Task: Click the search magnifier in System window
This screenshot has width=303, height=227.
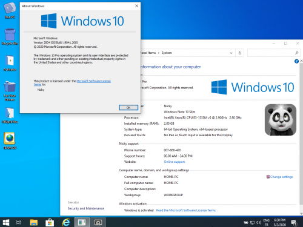Action: (x=296, y=53)
